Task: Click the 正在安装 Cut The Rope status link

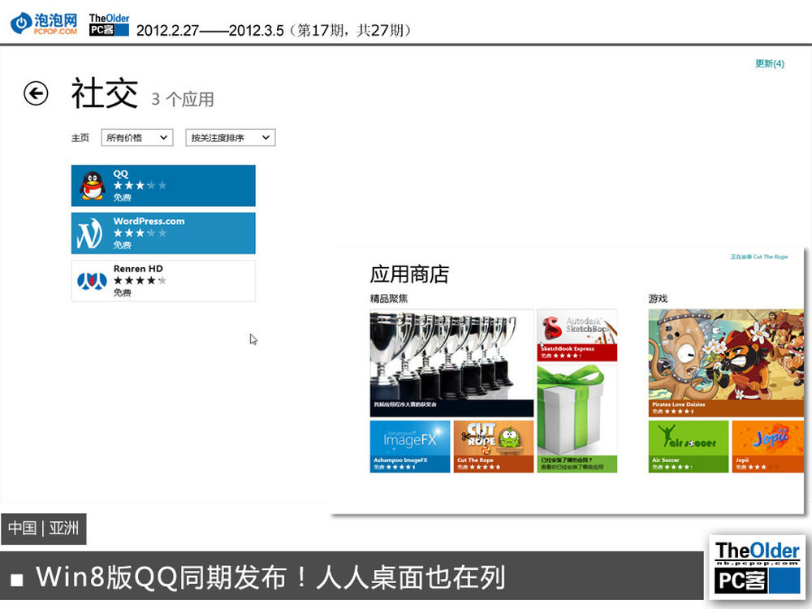Action: pyautogui.click(x=759, y=257)
